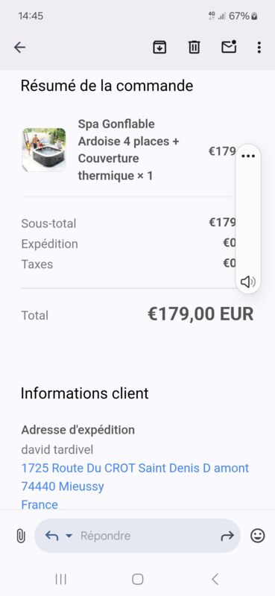Screen dimensions: 275x596
Task: Tap the speaker volume icon
Action: (x=248, y=282)
